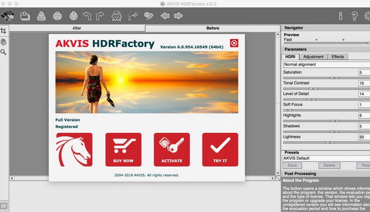The height and width of the screenshot is (212, 370).
Task: Undo the last action
Action: click(x=87, y=16)
